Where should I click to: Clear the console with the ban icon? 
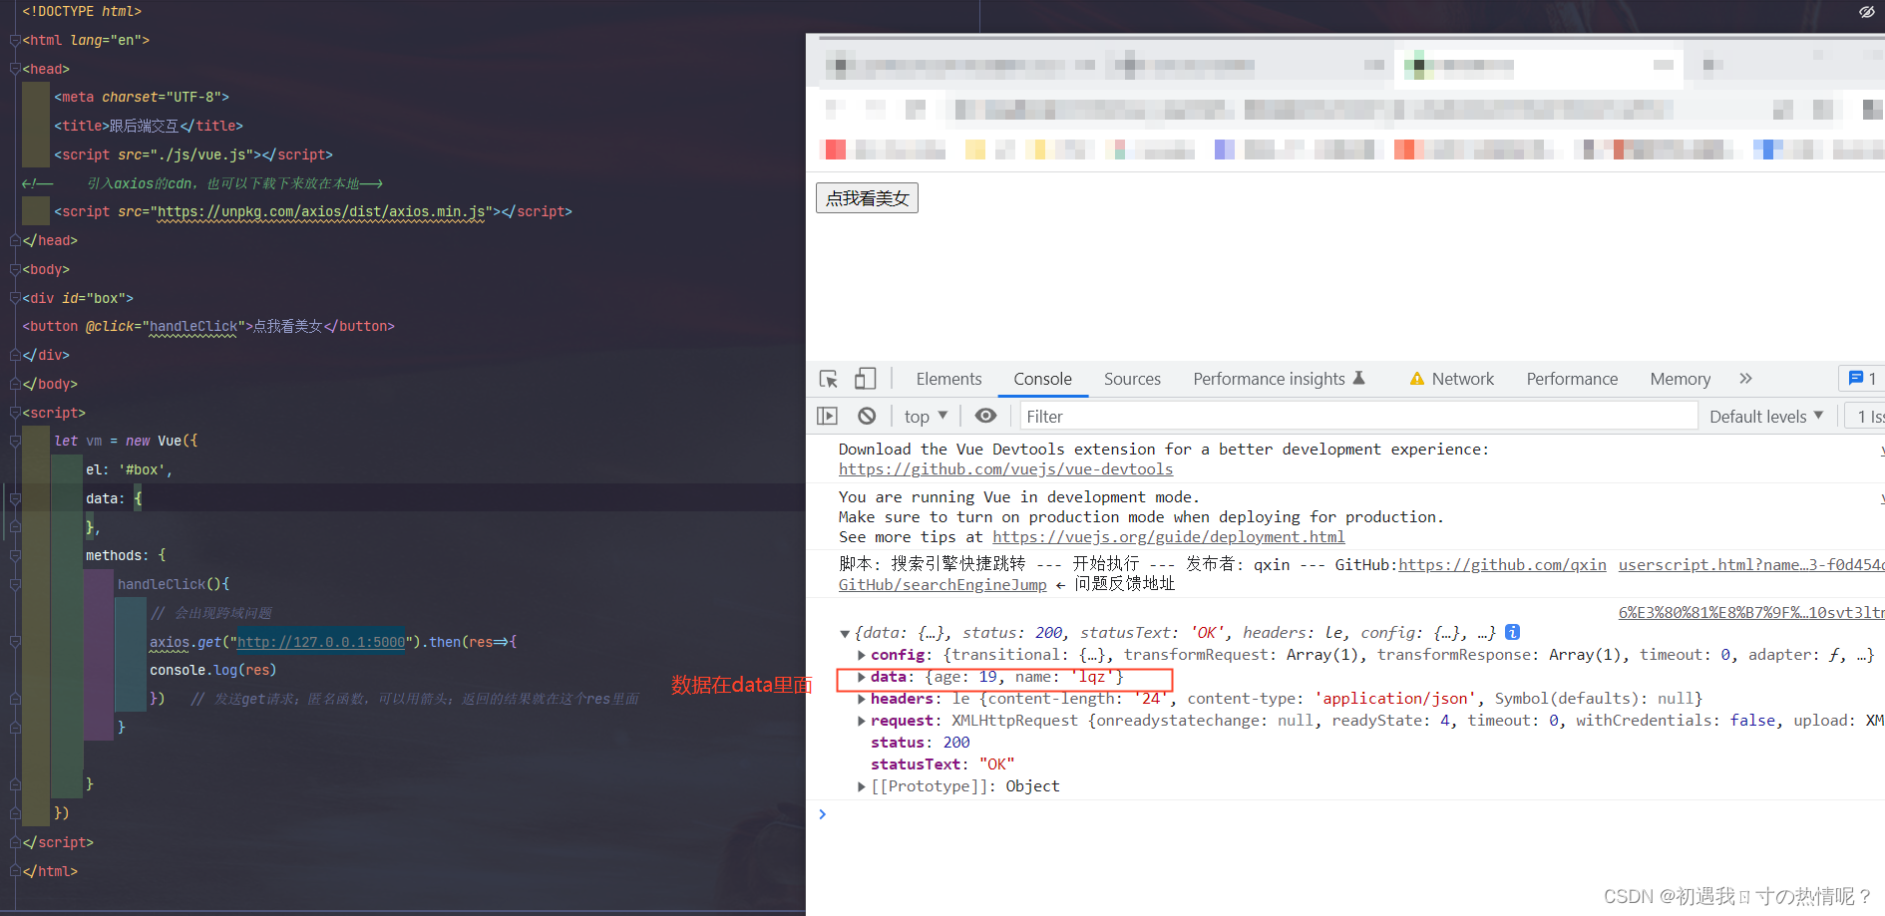pyautogui.click(x=867, y=416)
